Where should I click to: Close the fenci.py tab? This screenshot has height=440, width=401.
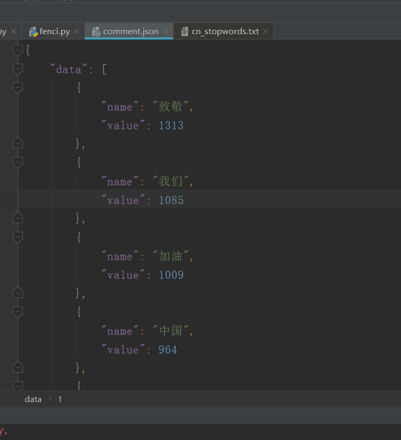click(76, 32)
